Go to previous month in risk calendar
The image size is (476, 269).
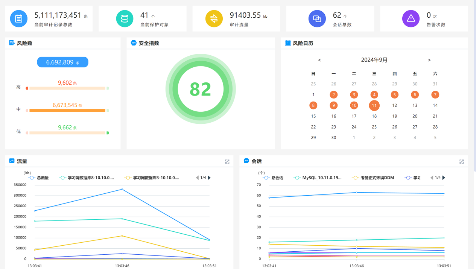point(319,60)
